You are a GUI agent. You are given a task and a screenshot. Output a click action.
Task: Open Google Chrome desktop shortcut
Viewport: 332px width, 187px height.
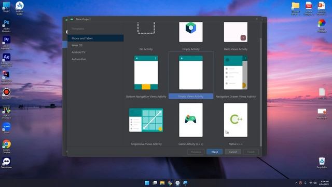pos(6,146)
